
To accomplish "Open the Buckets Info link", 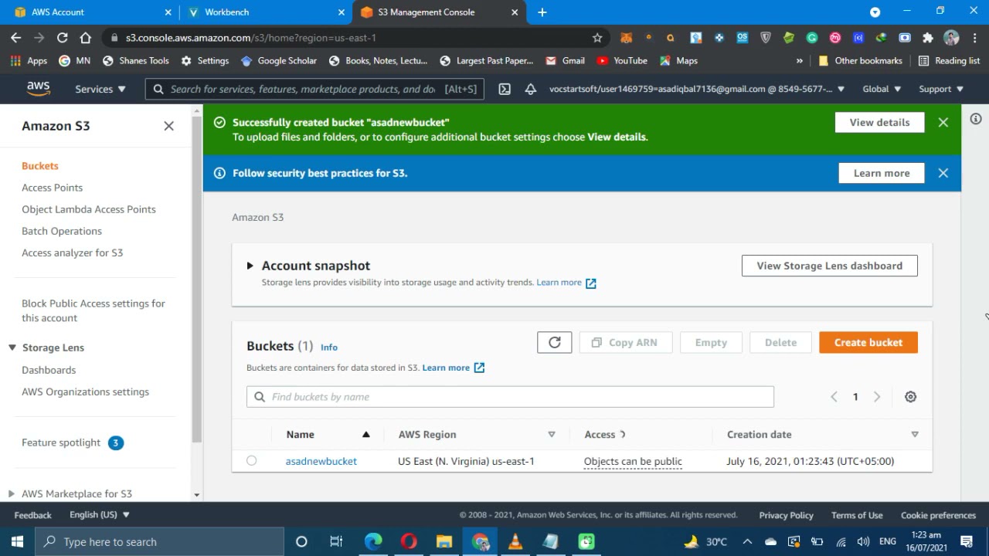I will pyautogui.click(x=329, y=347).
